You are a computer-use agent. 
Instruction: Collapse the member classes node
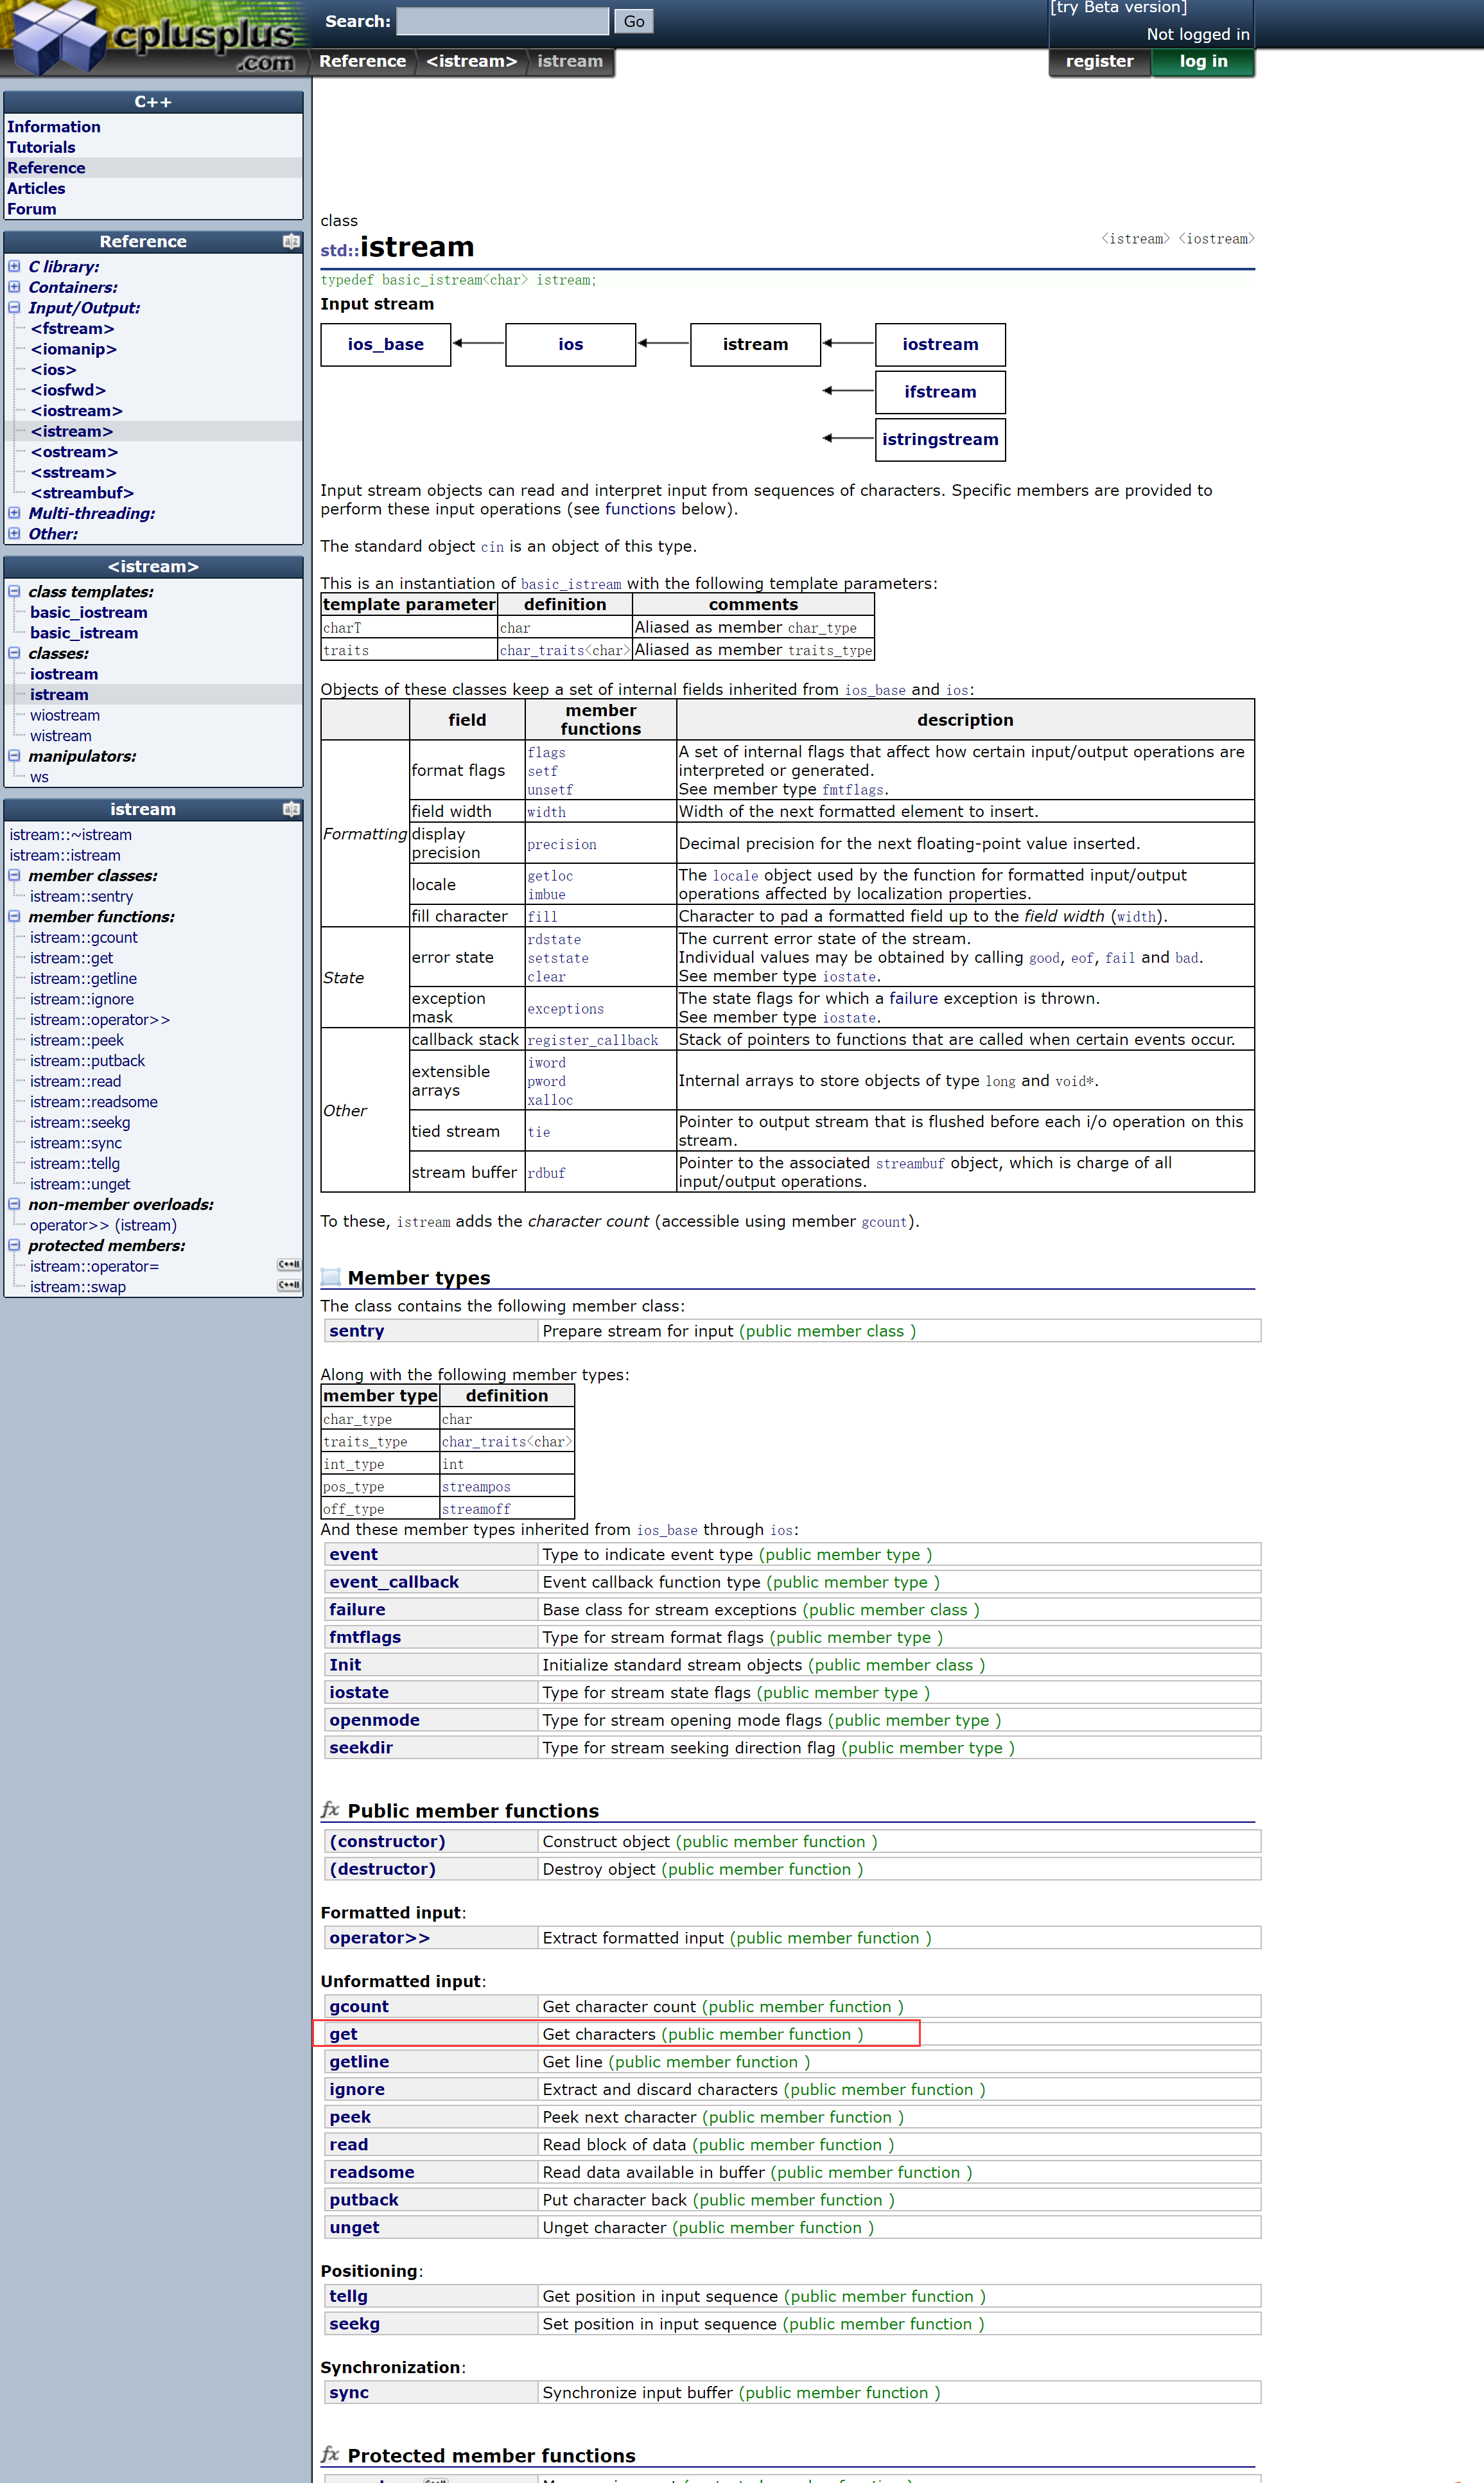coord(14,875)
